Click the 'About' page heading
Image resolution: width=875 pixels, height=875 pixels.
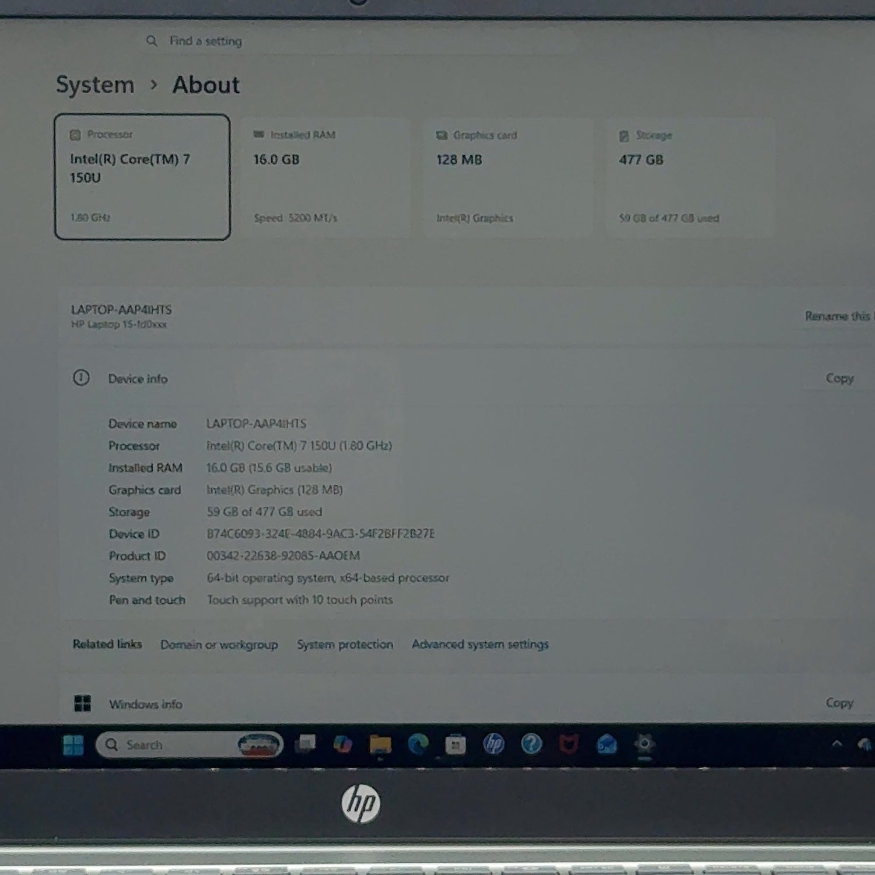[x=206, y=85]
